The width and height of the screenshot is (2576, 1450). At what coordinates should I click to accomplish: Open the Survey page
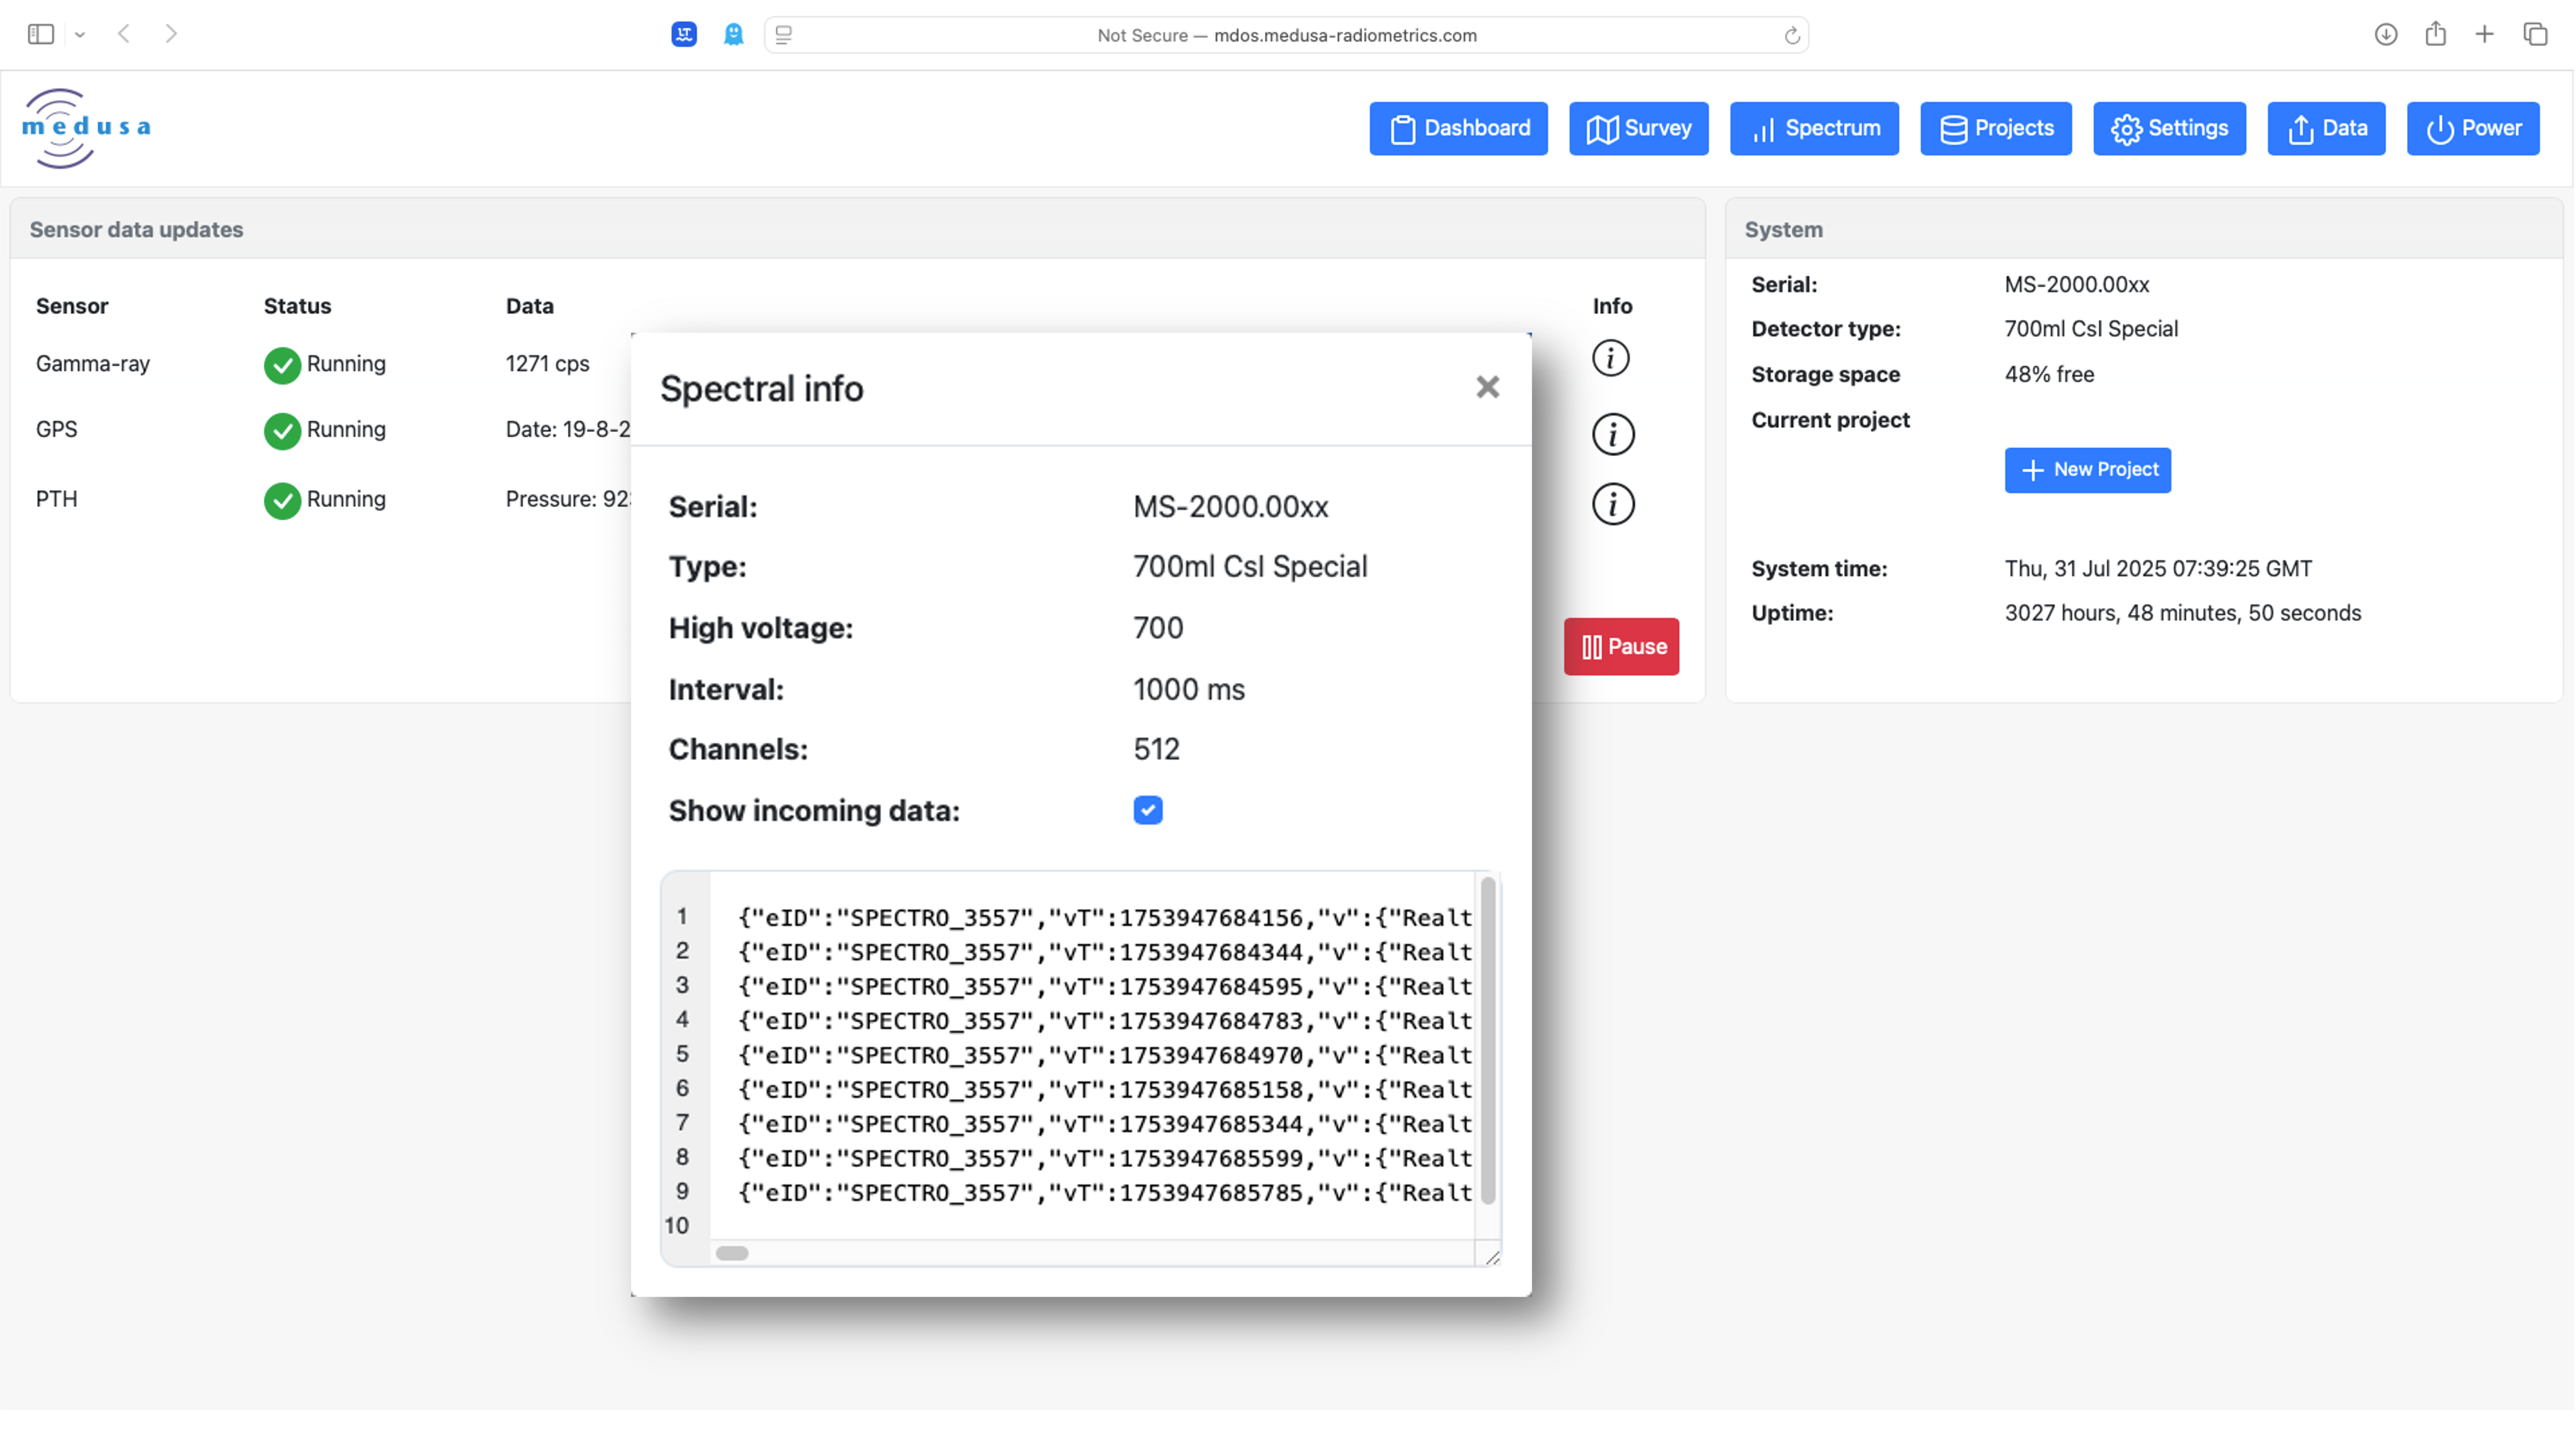[x=1638, y=128]
